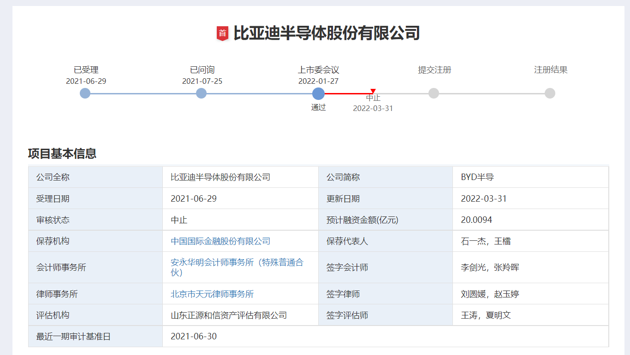The image size is (630, 355).
Task: Click the 已受理 stage label
Action: pyautogui.click(x=86, y=70)
